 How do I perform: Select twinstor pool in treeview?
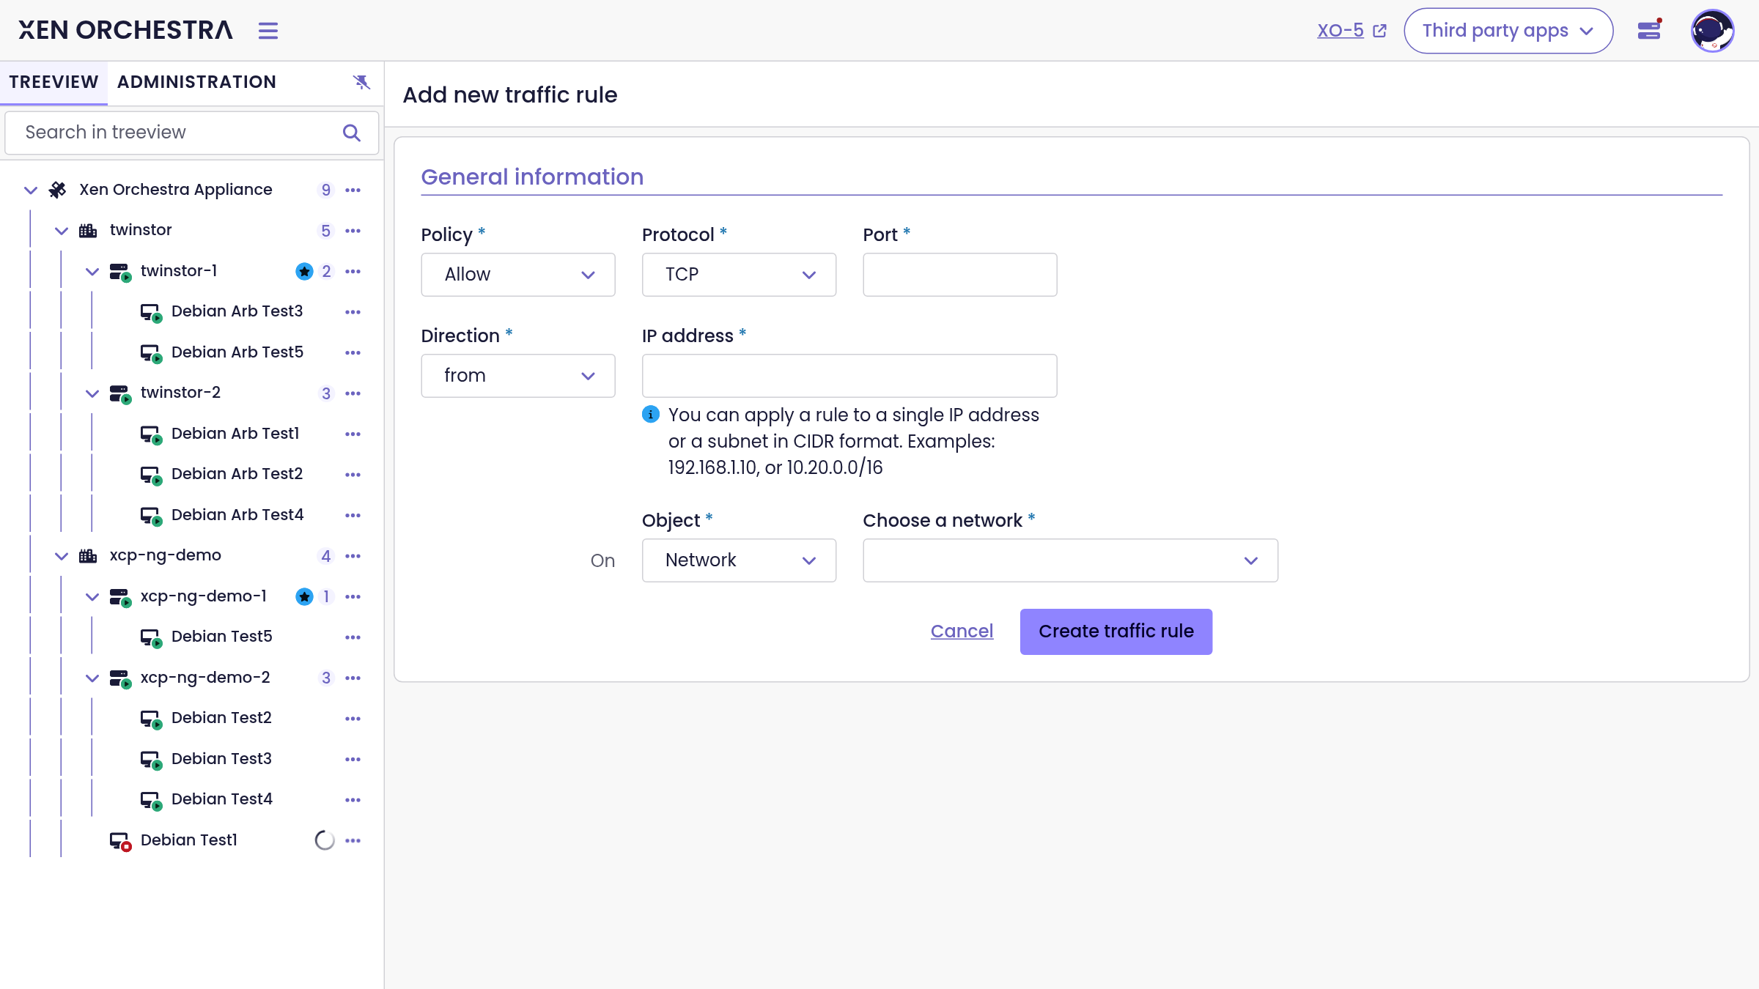[141, 230]
